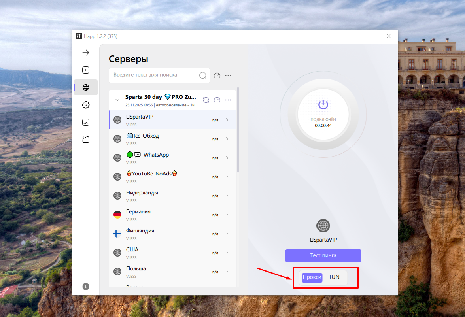
Task: Select the YouTuBe-NoAds server
Action: [x=172, y=177]
